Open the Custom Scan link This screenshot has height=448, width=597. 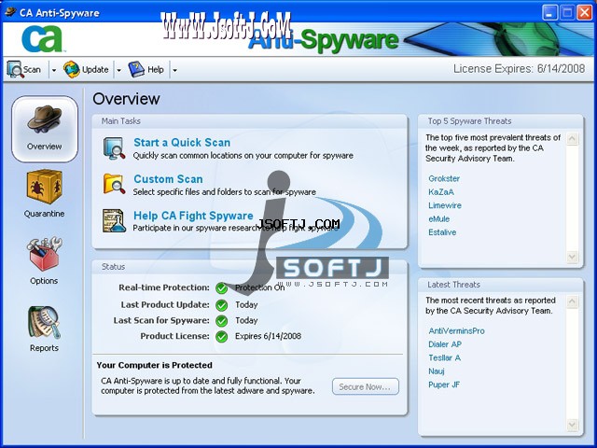click(168, 179)
